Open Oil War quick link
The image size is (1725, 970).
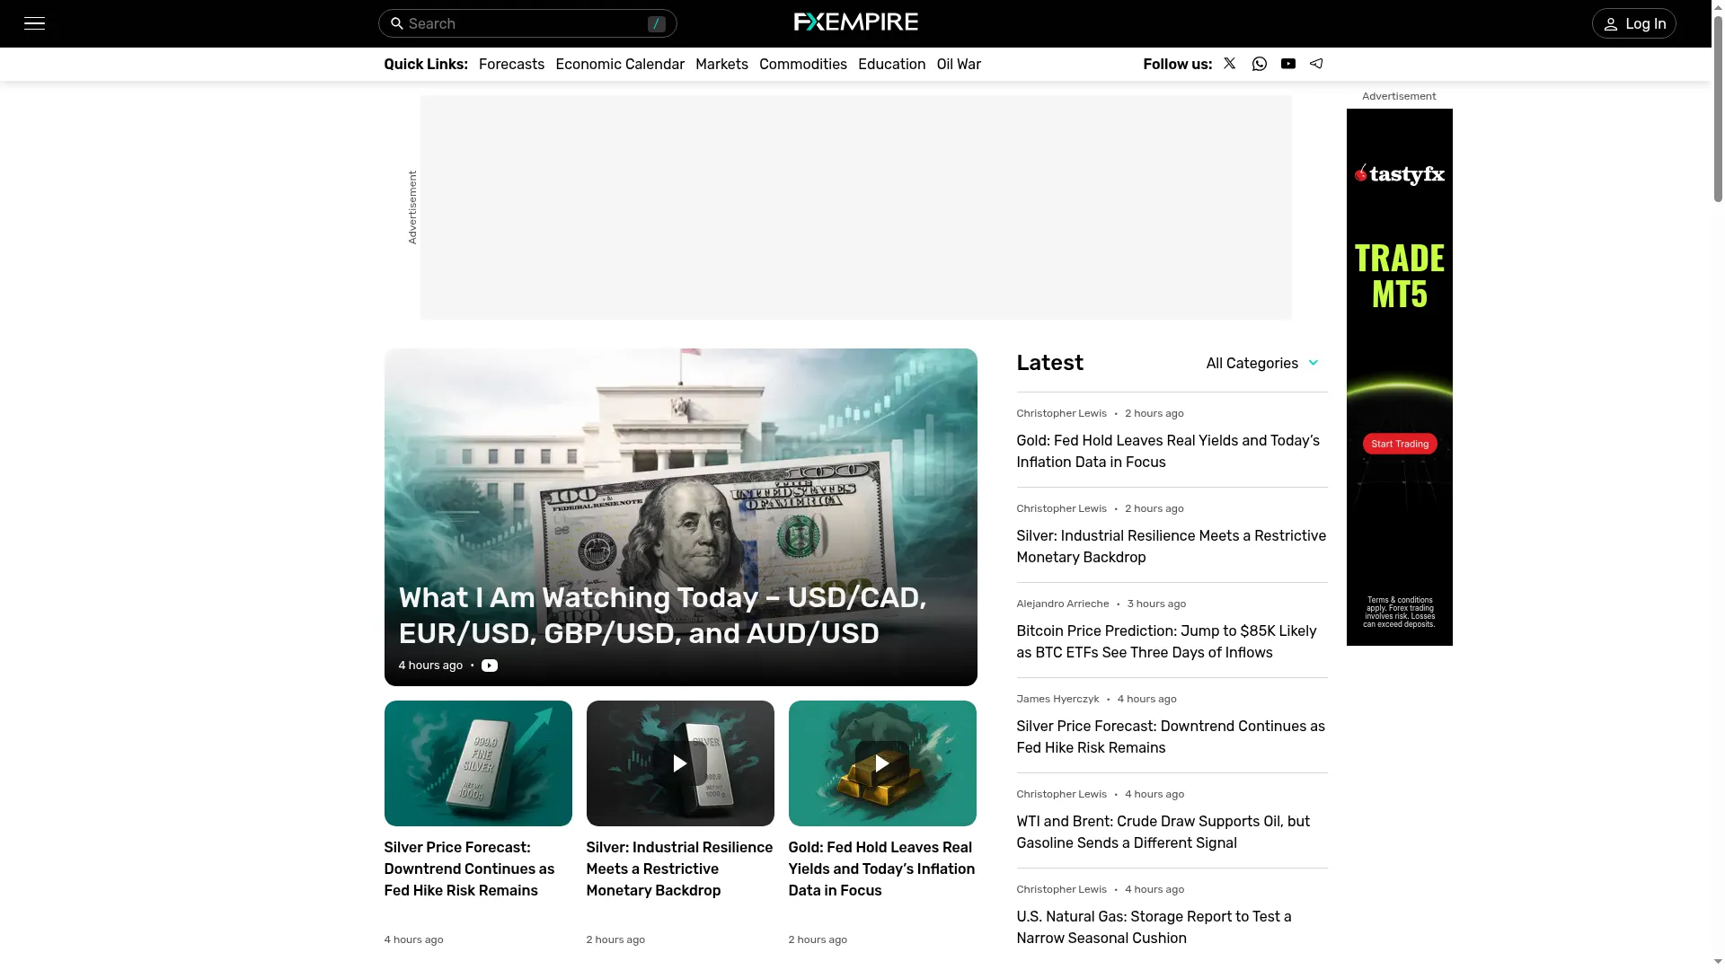tap(959, 64)
